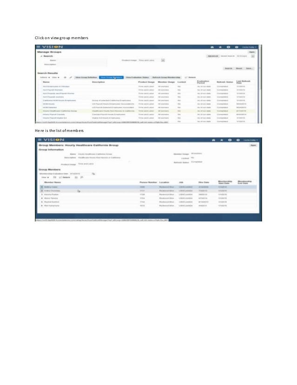Click the Save... button in Manage Groups

[249, 69]
